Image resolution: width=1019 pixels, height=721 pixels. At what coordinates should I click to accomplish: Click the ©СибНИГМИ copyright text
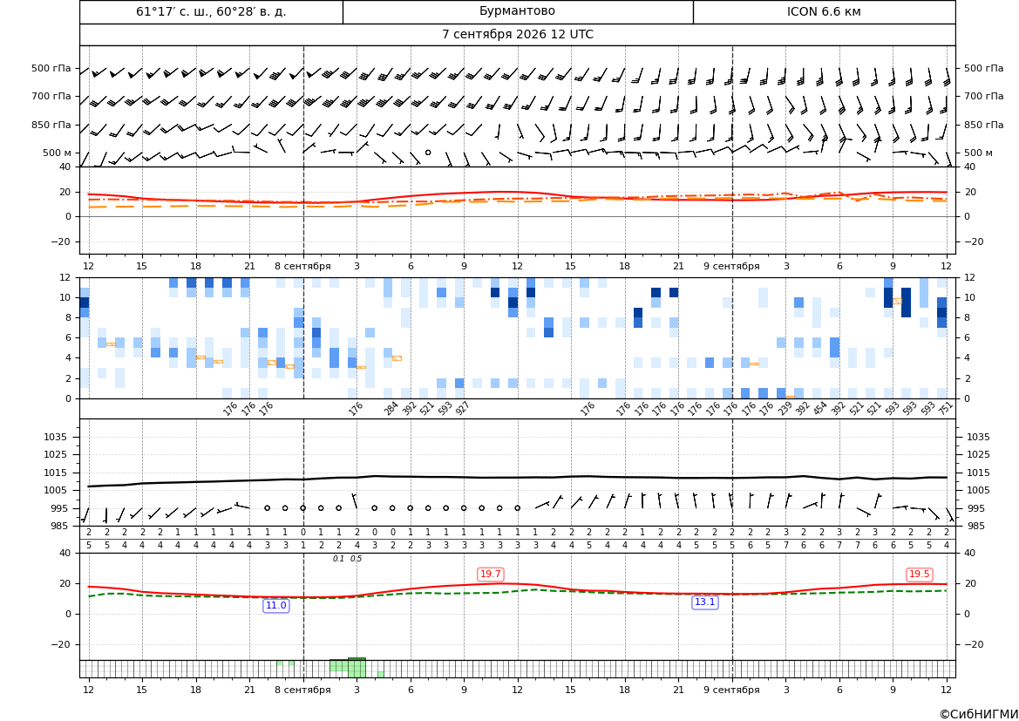click(x=979, y=714)
